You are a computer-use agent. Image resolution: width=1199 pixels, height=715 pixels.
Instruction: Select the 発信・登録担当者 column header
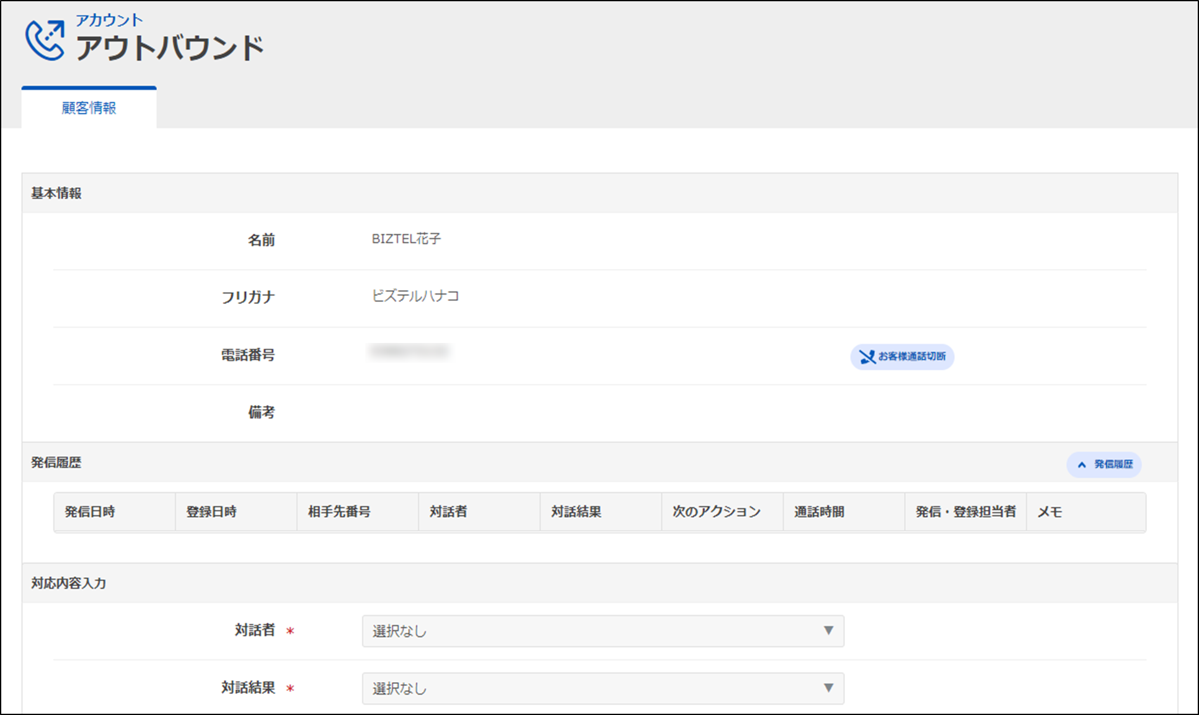click(965, 512)
